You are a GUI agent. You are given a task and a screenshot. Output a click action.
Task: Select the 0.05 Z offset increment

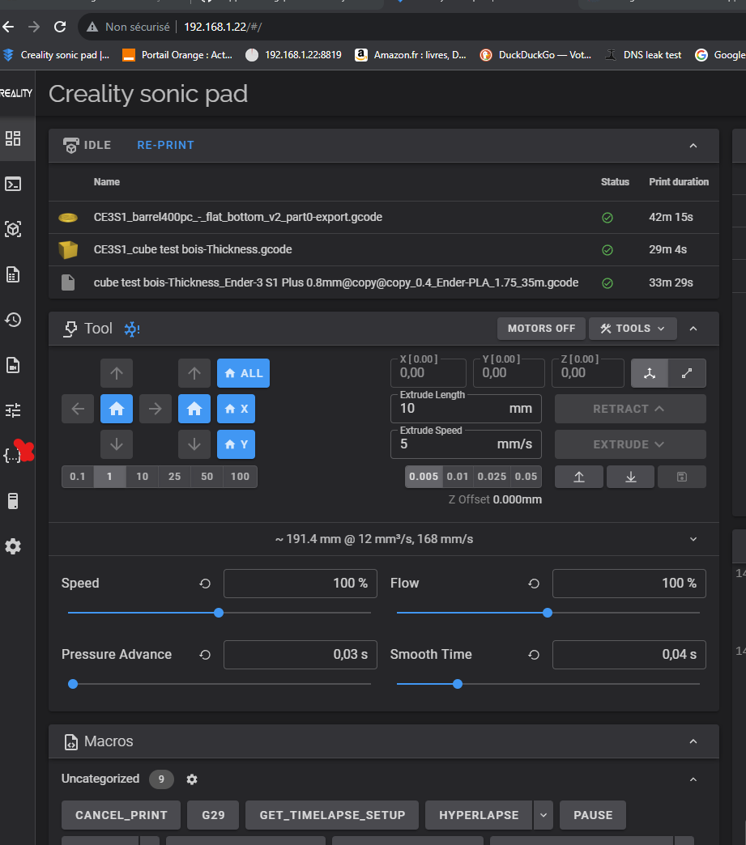click(526, 477)
